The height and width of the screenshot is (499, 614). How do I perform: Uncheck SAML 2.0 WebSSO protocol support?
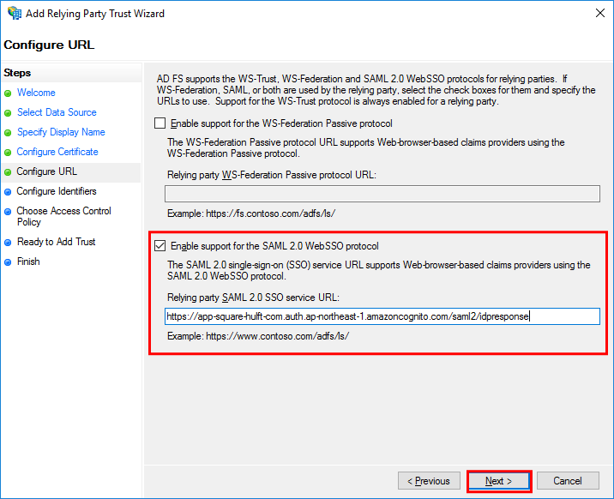click(160, 246)
